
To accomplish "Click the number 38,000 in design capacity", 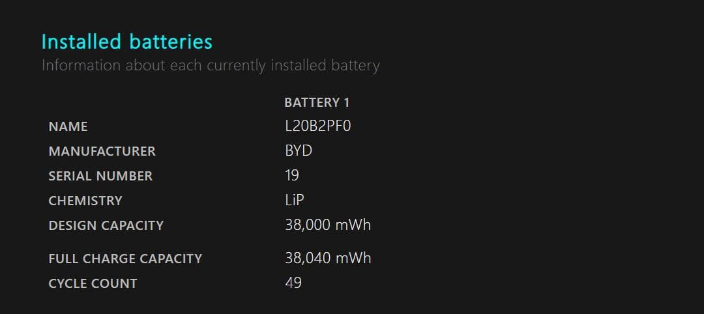I will click(308, 225).
